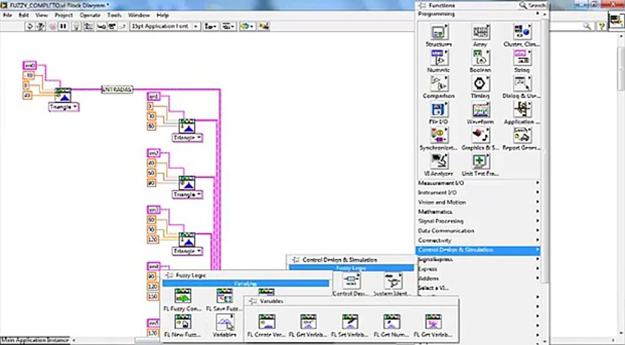
Task: Expand the Mathematics category
Action: (478, 212)
